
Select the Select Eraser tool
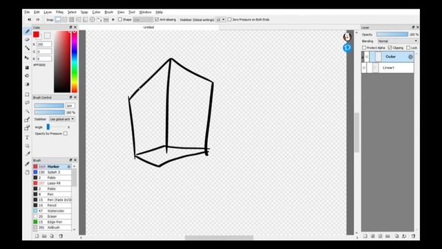click(28, 128)
